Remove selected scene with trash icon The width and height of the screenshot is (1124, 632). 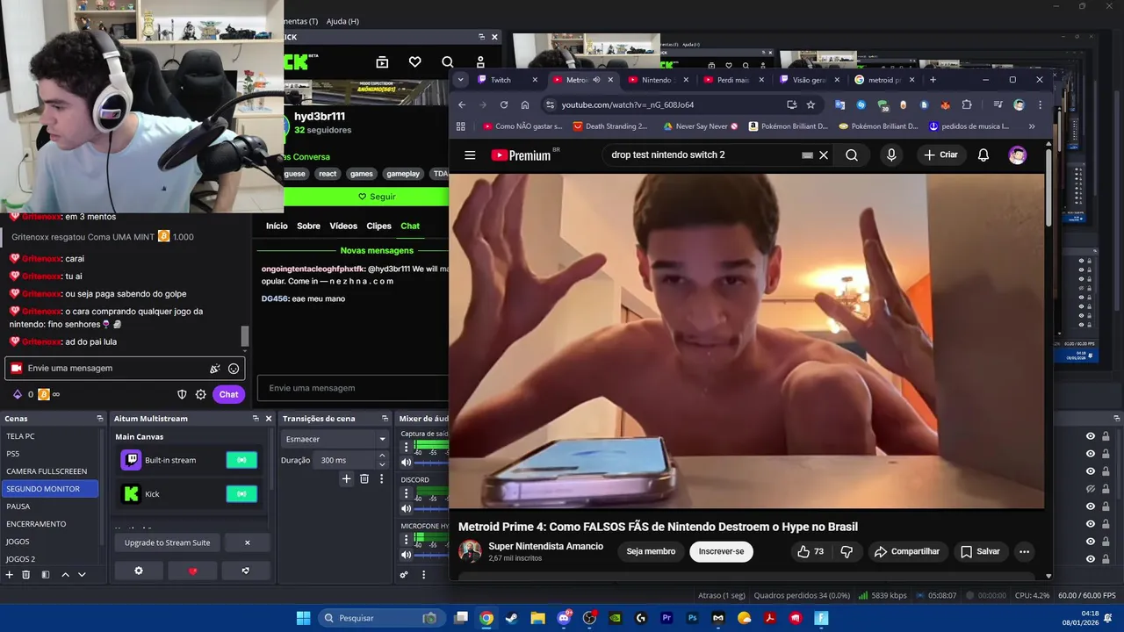[x=26, y=574]
